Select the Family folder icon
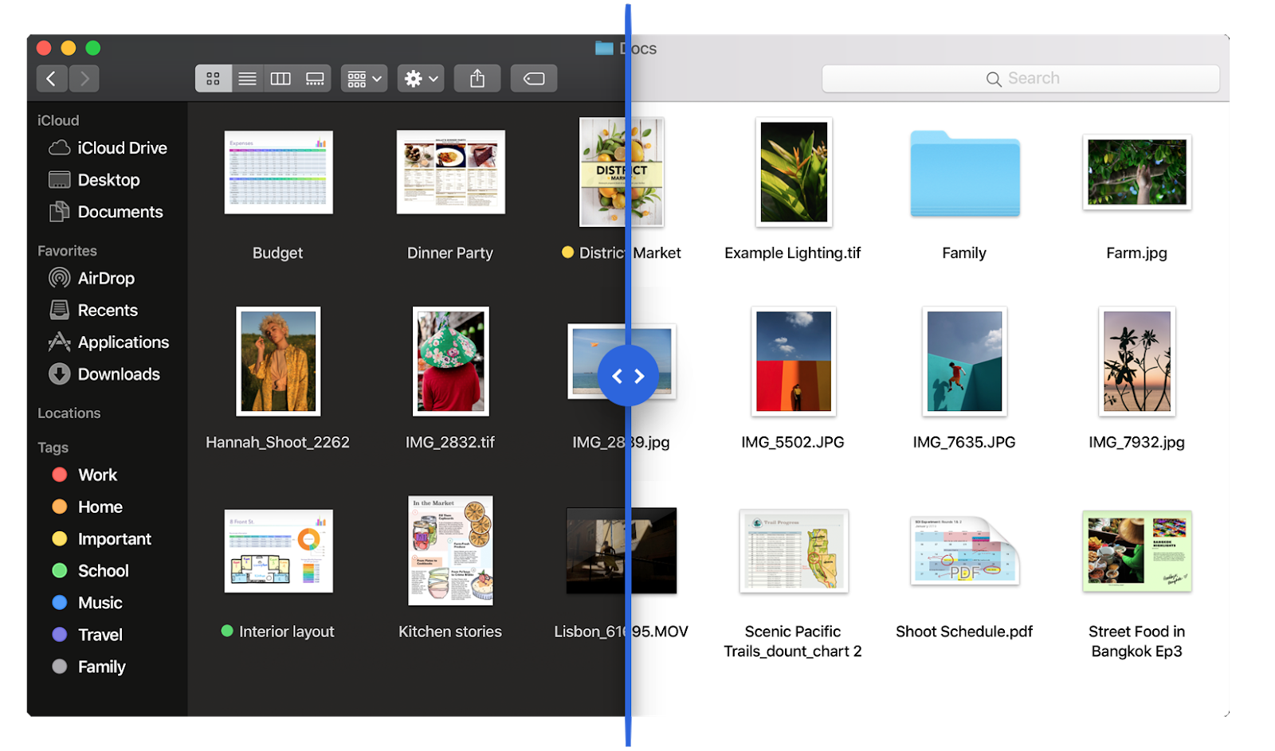Image resolution: width=1275 pixels, height=751 pixels. pos(964,174)
